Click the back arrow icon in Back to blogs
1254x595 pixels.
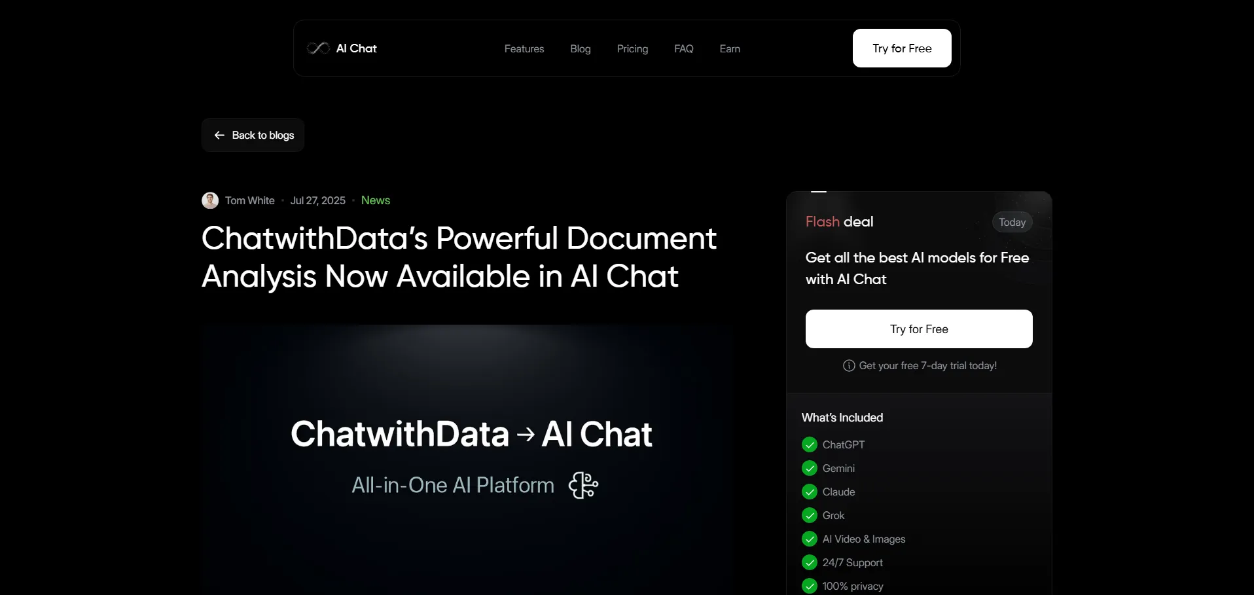[x=219, y=135]
